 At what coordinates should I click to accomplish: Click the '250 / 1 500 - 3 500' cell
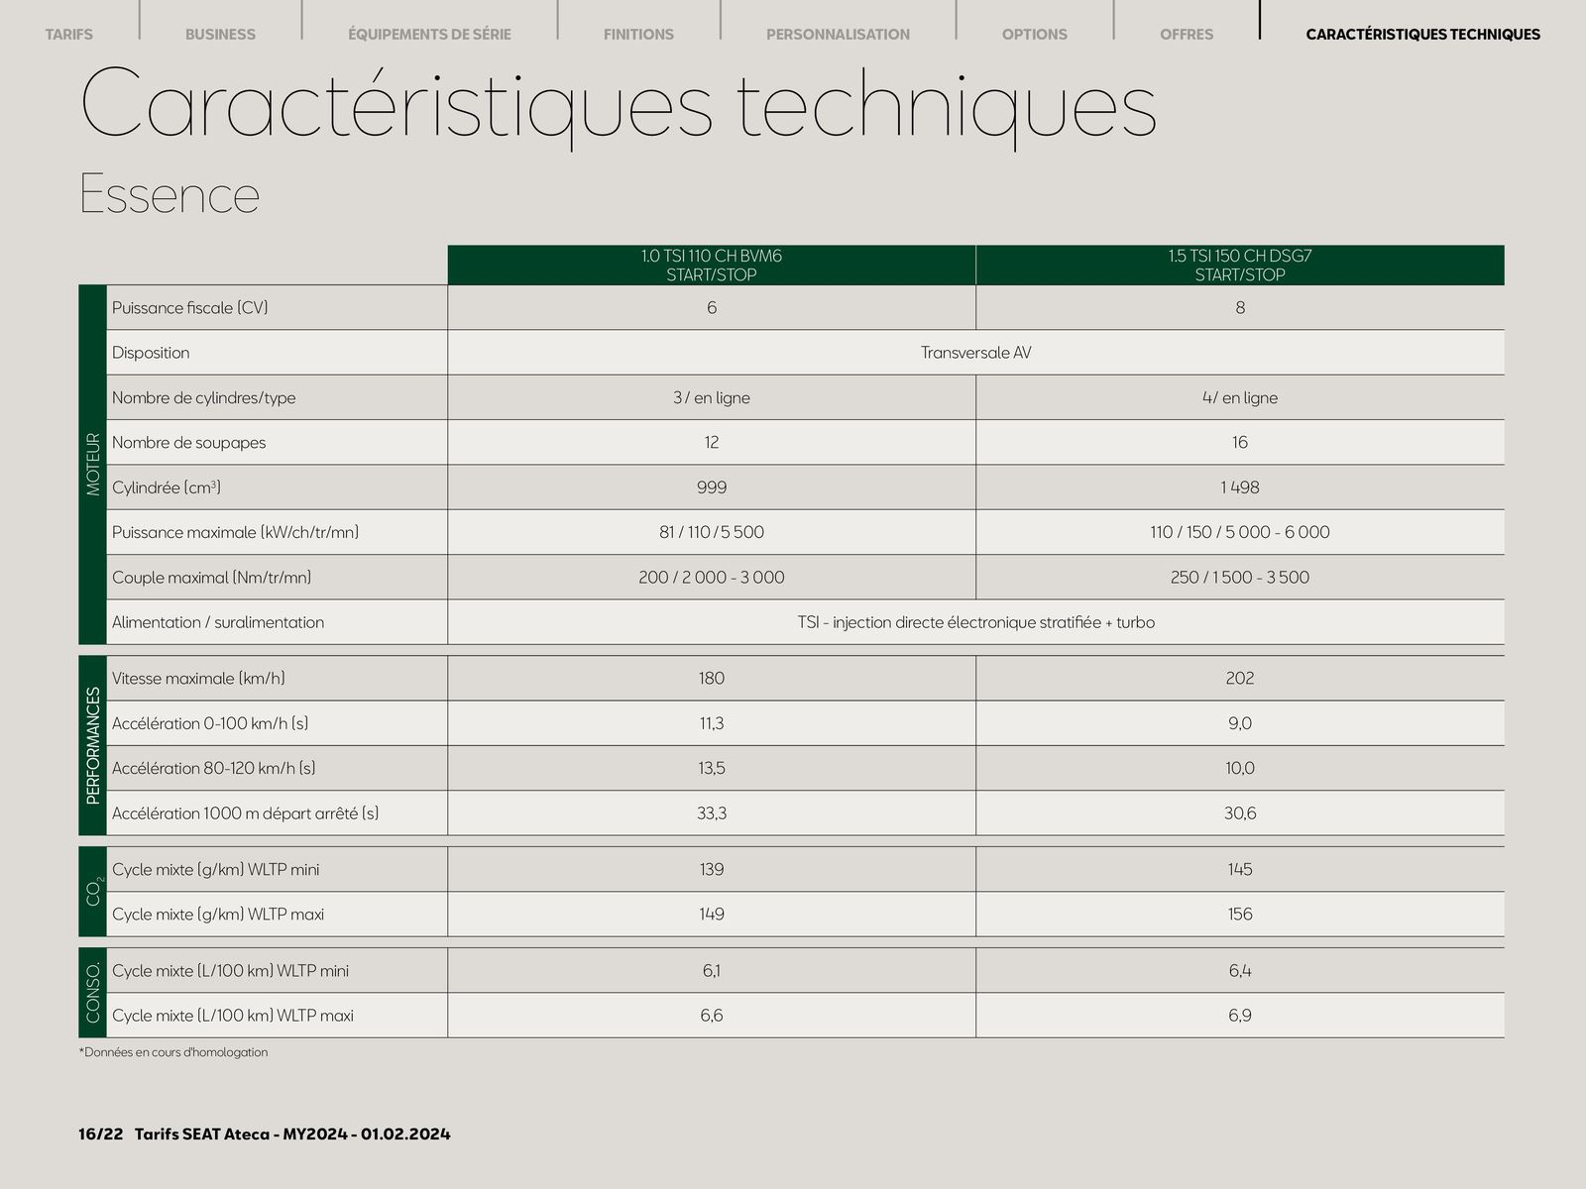click(1240, 578)
